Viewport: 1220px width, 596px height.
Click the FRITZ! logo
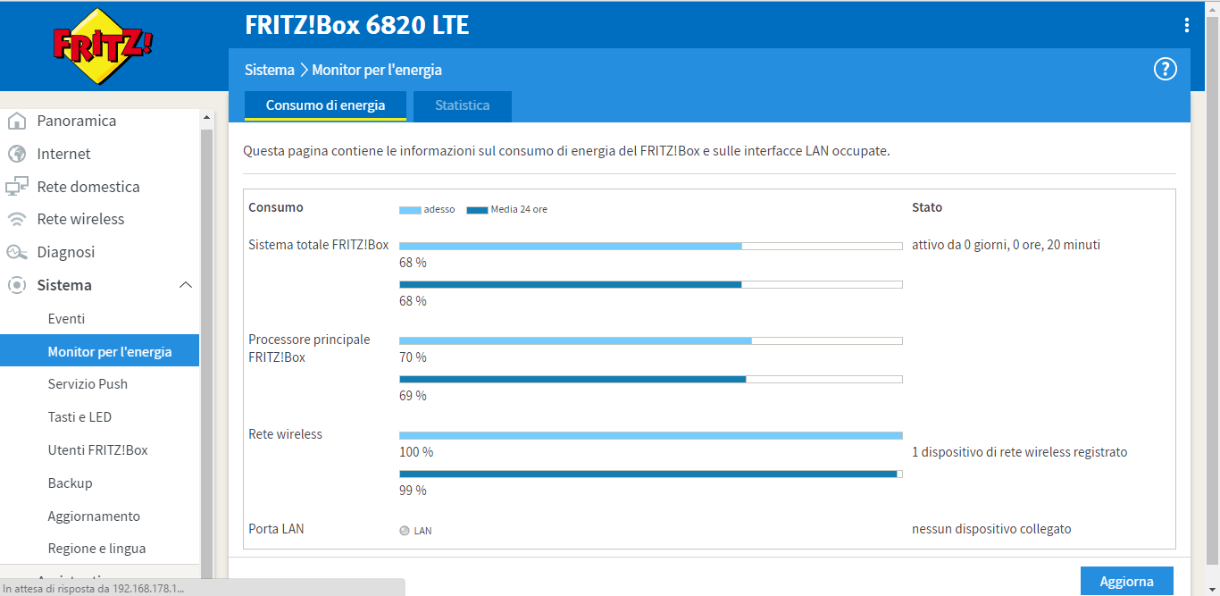[102, 46]
